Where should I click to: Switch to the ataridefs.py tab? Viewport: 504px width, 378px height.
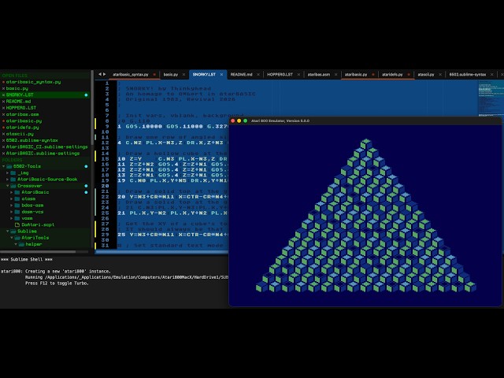coord(392,75)
